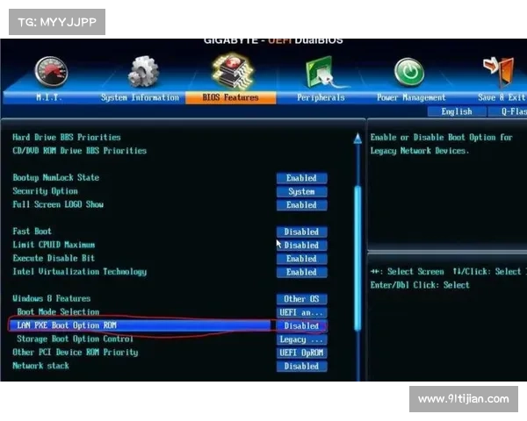Select the BIOS Features tab
This screenshot has width=527, height=421.
tap(230, 97)
